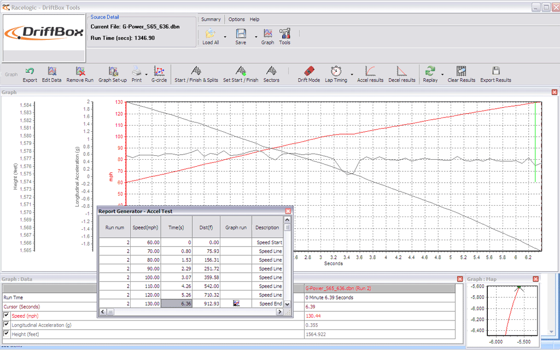Click the green cursor line on graph
Image resolution: width=560 pixels, height=350 pixels.
(x=535, y=142)
